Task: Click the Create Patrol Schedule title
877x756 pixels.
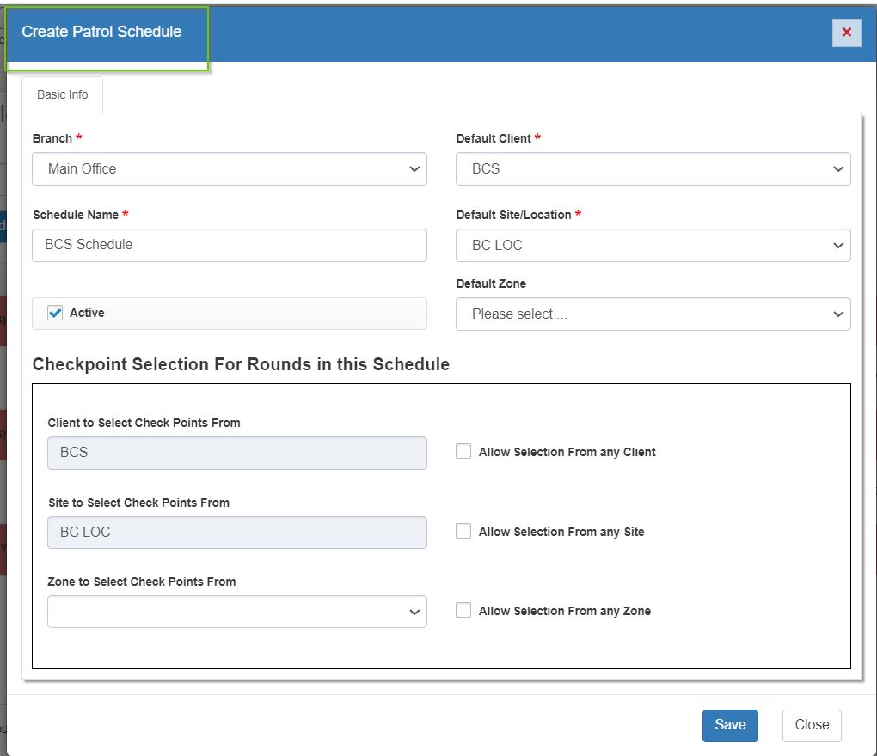Action: pyautogui.click(x=101, y=33)
